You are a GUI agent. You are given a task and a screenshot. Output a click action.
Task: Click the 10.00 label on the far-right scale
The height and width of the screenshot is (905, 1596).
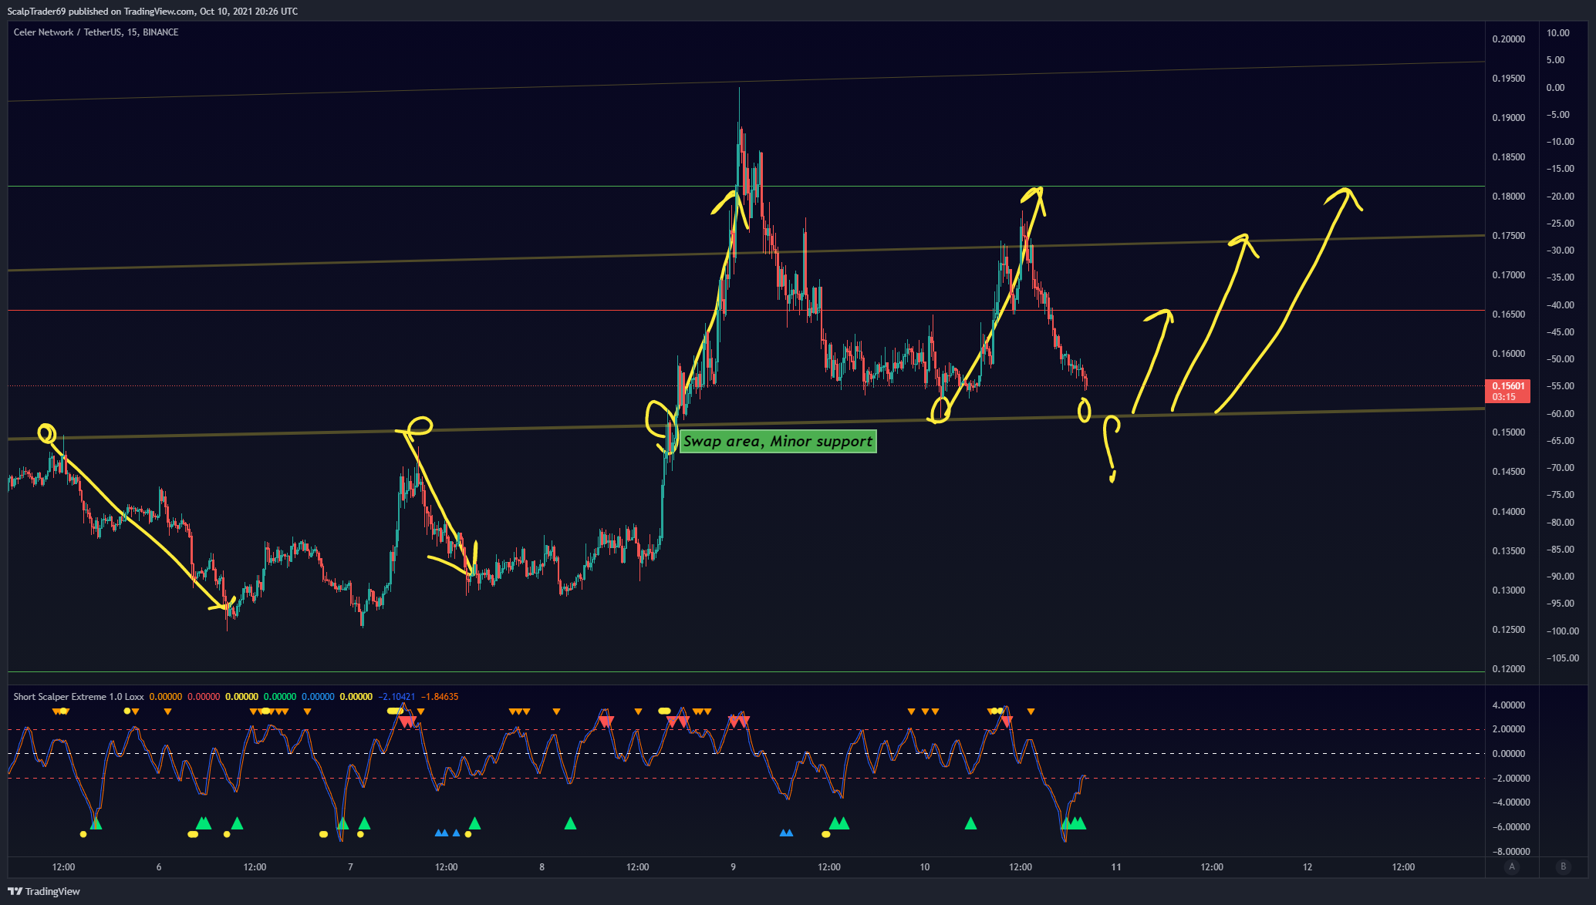tap(1558, 33)
